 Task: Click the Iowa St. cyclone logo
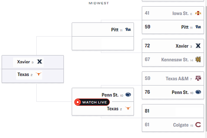(x=198, y=13)
